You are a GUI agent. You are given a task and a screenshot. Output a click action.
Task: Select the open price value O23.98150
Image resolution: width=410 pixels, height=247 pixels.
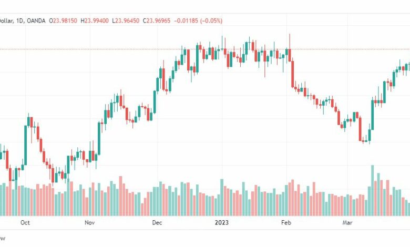click(63, 20)
